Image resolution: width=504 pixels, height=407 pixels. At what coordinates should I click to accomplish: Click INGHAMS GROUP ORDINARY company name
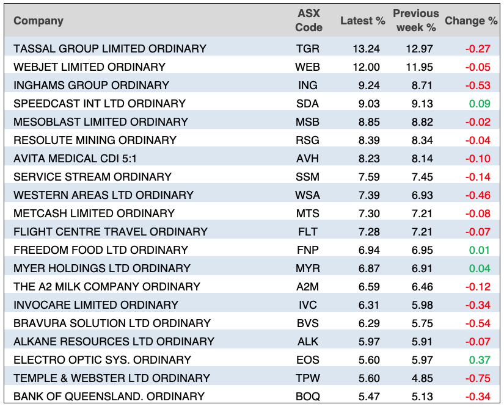point(91,85)
